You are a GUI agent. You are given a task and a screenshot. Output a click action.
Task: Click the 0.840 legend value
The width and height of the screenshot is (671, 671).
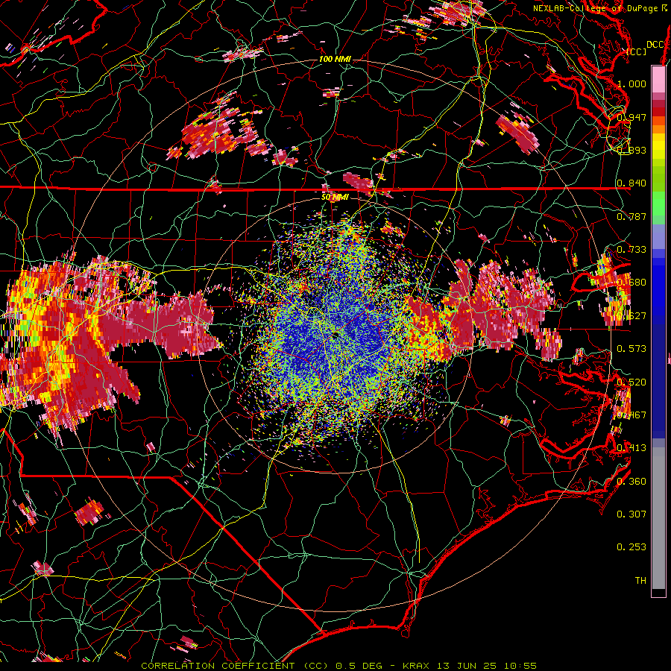coord(631,183)
